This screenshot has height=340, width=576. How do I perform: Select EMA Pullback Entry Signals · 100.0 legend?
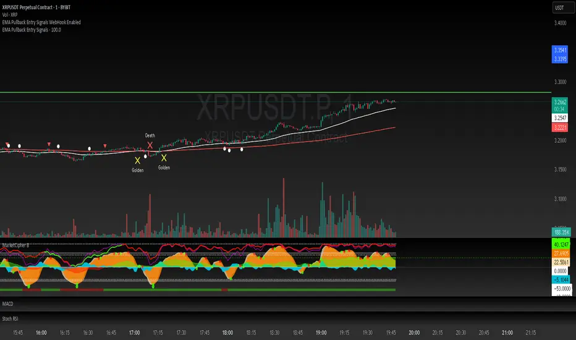point(32,30)
